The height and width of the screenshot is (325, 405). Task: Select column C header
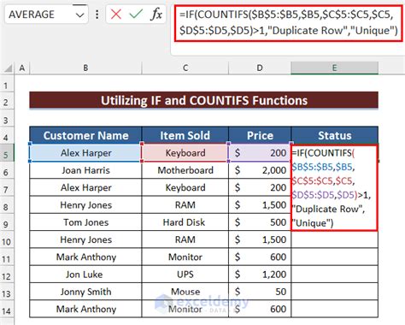tap(185, 68)
